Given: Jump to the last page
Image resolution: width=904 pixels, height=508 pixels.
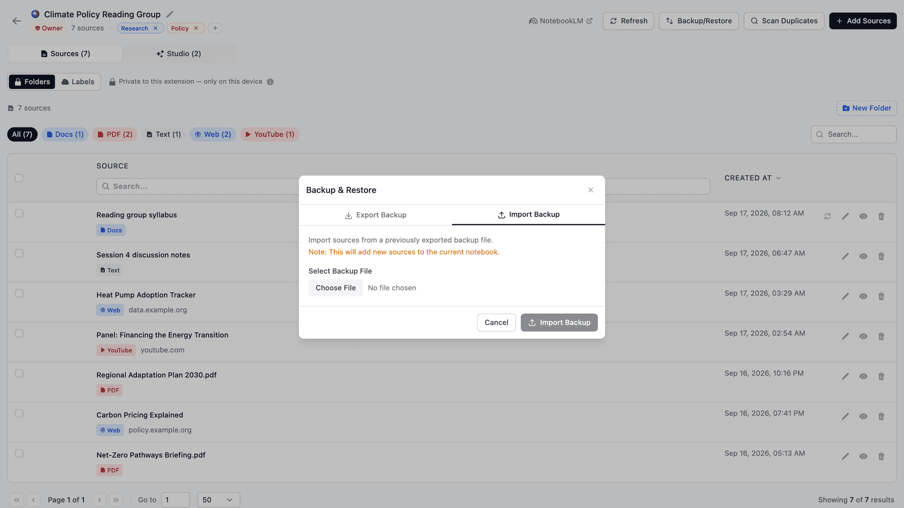Looking at the screenshot, I should pos(116,500).
